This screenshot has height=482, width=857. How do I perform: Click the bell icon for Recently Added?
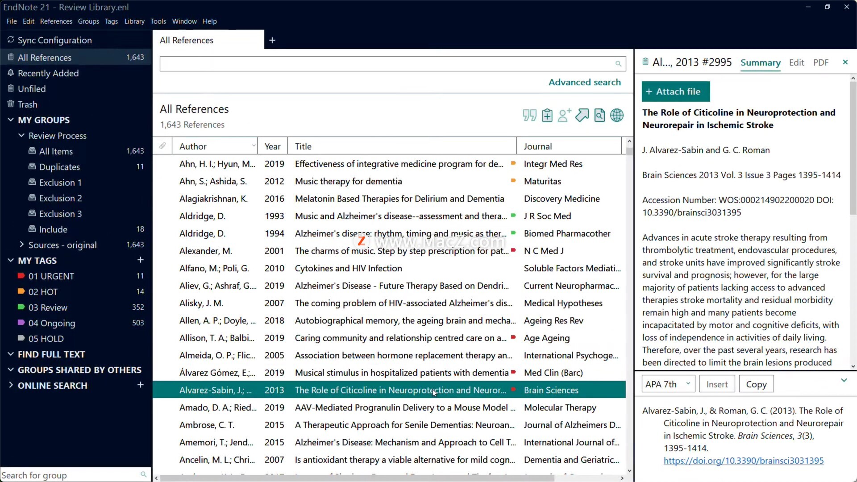pos(11,73)
